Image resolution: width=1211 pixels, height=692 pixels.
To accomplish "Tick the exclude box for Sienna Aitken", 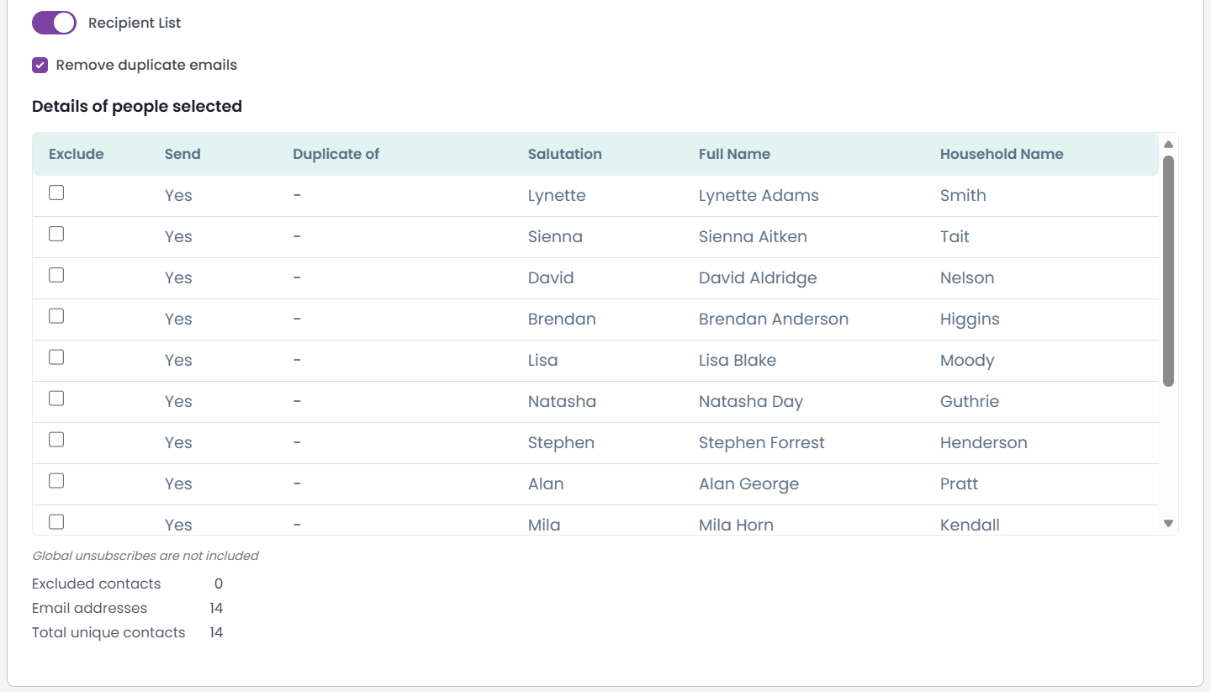I will (x=56, y=234).
